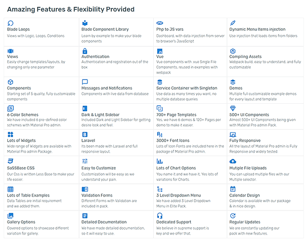Image resolution: width=307 pixels, height=246 pixels.
Task: Click the Vue feature icon
Action: tap(159, 51)
